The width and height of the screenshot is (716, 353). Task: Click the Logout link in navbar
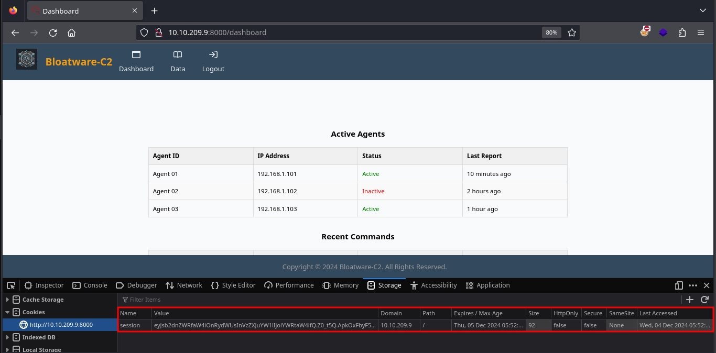point(213,61)
